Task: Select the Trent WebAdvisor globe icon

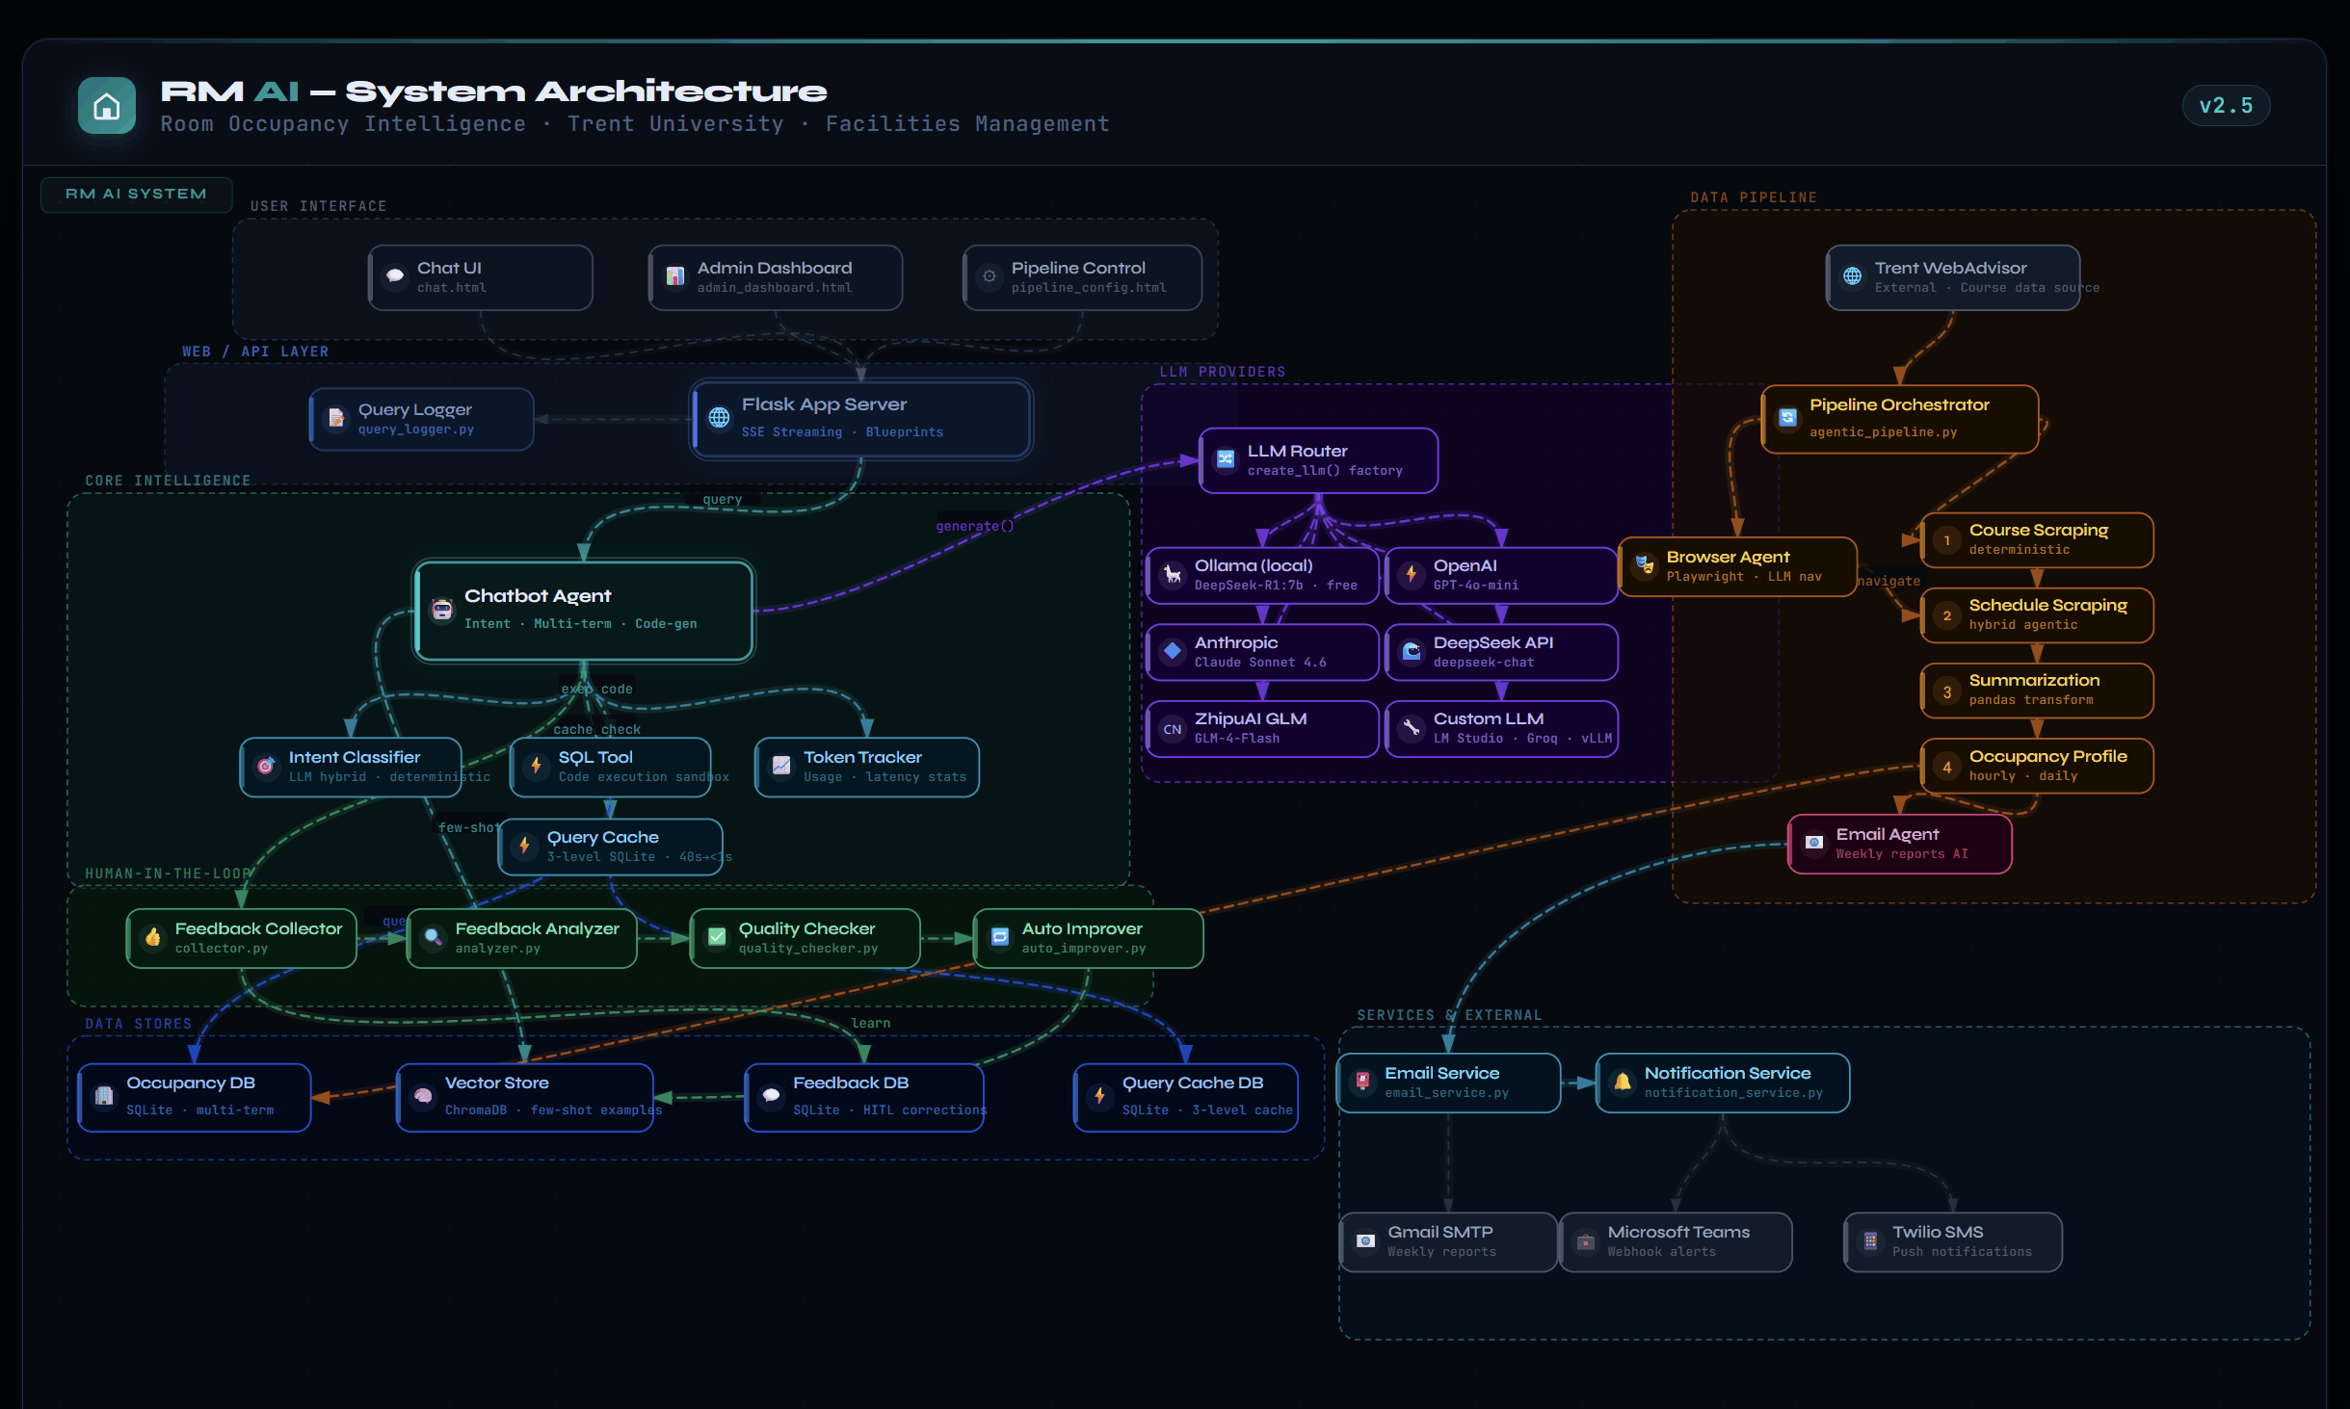Action: coord(1853,276)
